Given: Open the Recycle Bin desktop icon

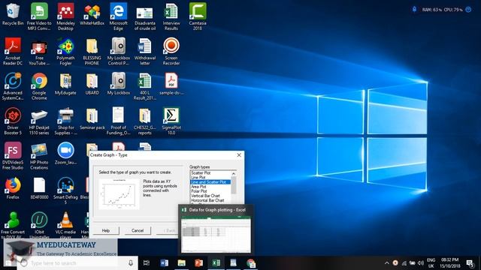Looking at the screenshot, I should pyautogui.click(x=13, y=15).
